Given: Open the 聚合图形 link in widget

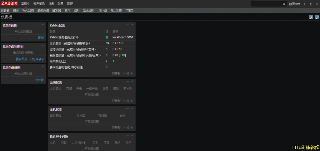Looking at the screenshot, I should [x=22, y=59].
